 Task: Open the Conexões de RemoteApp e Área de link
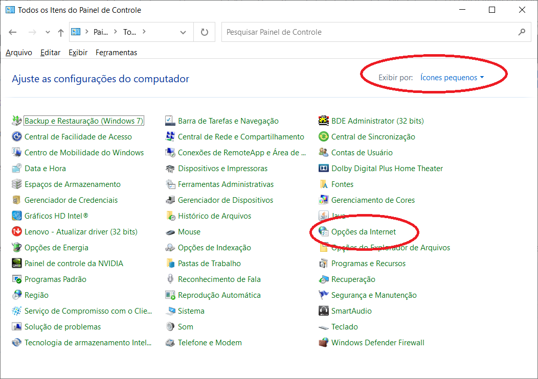point(242,153)
